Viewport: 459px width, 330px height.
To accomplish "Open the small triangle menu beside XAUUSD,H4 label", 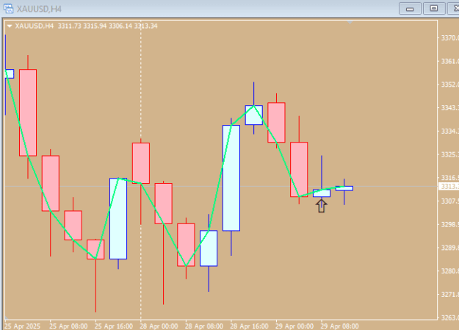I will (x=10, y=26).
